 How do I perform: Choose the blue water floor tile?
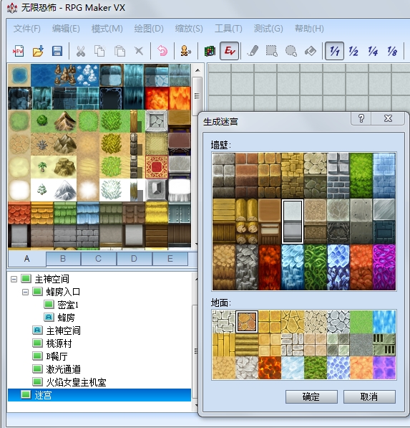coord(384,322)
